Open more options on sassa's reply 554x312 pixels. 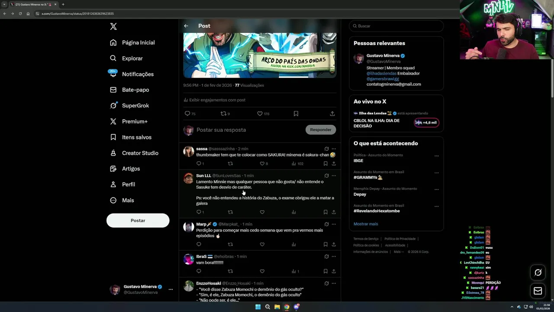[x=334, y=149]
